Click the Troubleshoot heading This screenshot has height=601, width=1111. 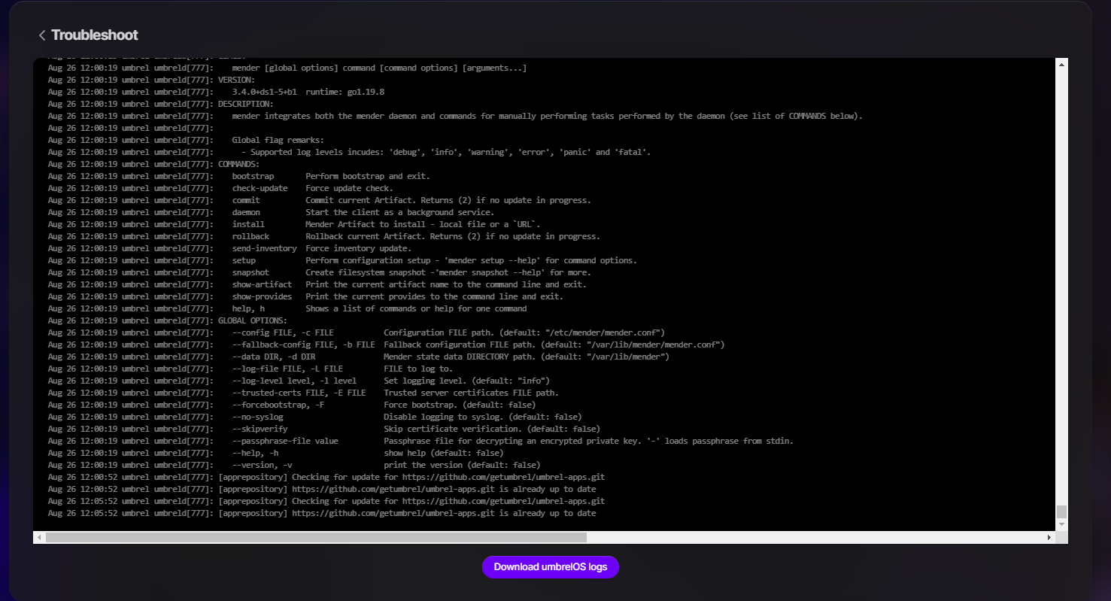(x=95, y=35)
